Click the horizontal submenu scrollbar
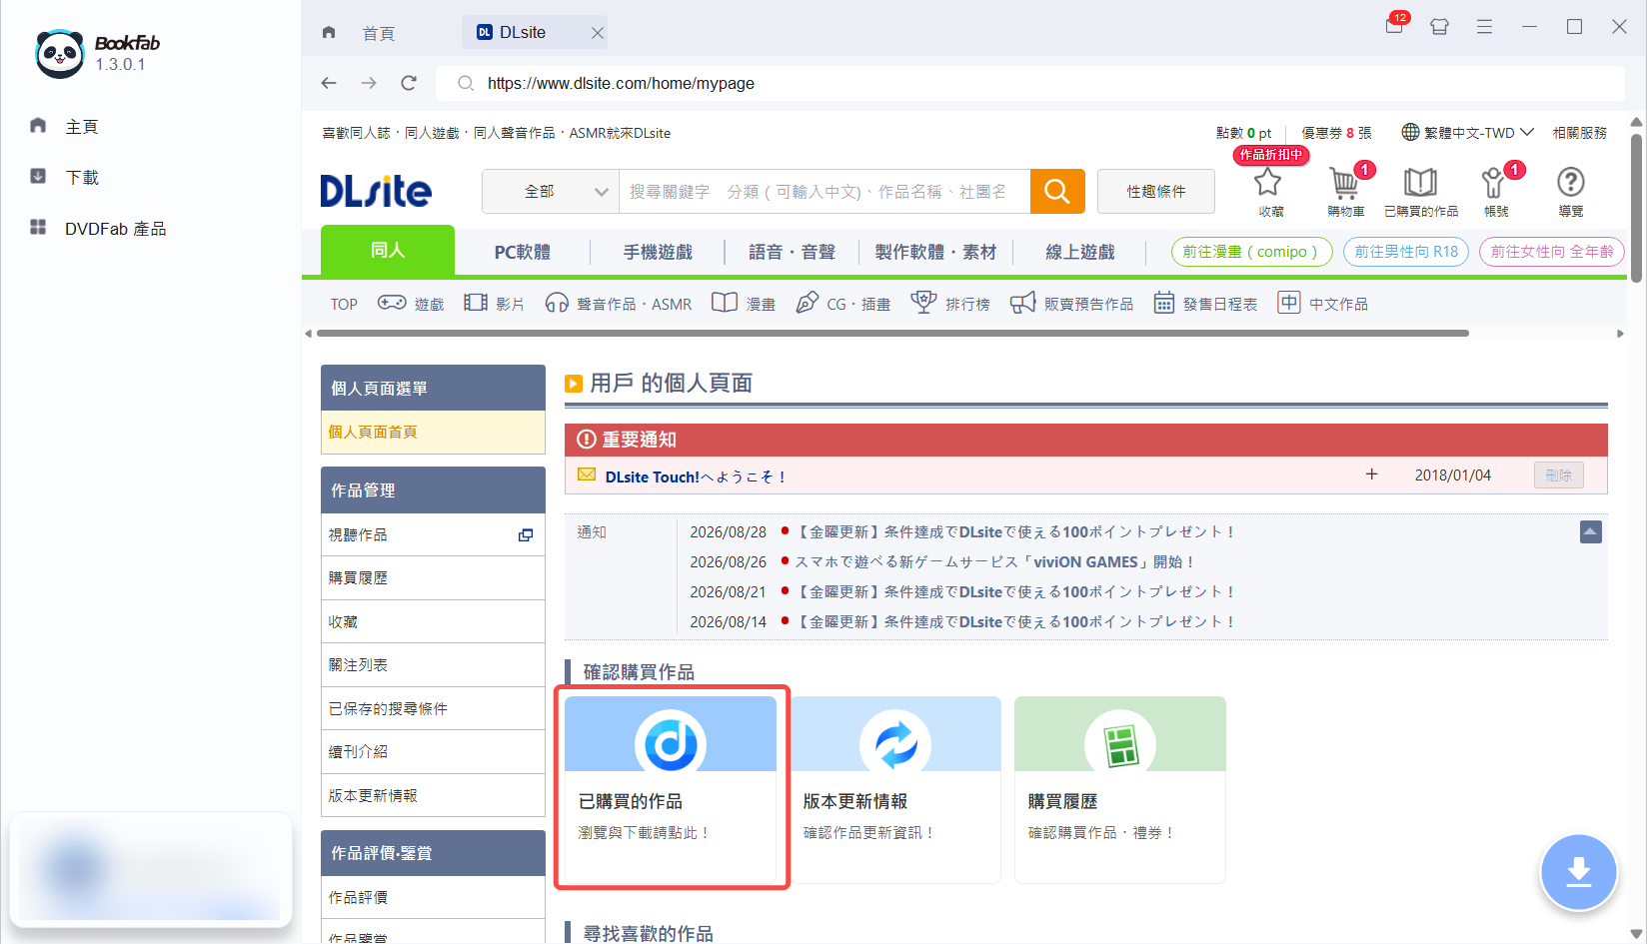 pyautogui.click(x=893, y=334)
